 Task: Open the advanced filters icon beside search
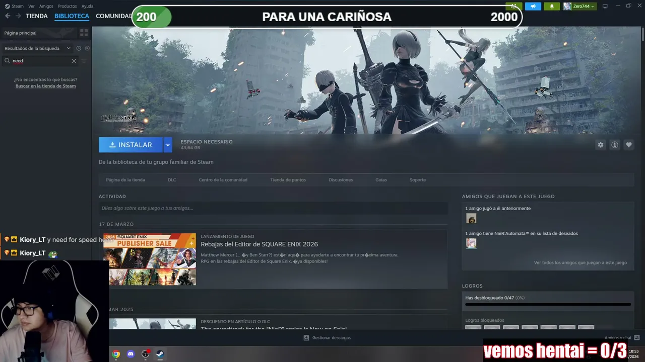[x=84, y=61]
